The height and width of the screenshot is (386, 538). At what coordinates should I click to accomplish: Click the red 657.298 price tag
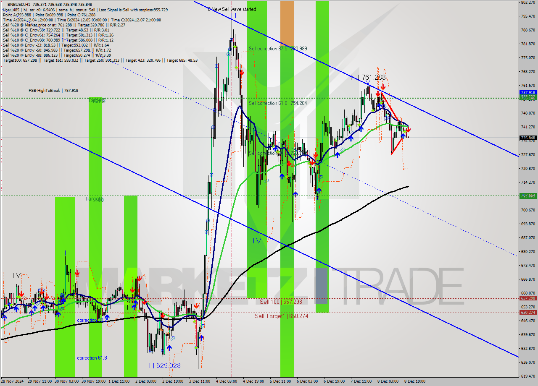pyautogui.click(x=528, y=298)
